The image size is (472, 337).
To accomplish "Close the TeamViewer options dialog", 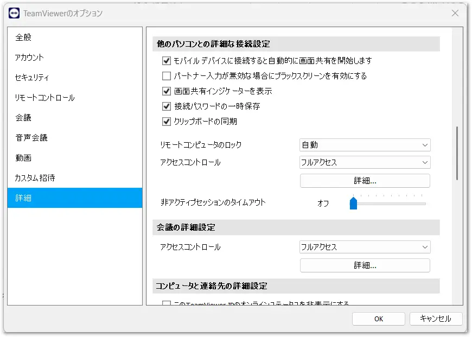I will [x=455, y=13].
